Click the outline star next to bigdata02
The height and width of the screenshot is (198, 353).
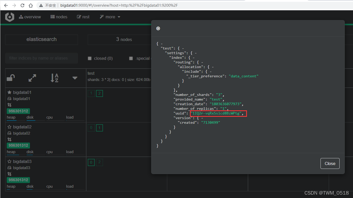click(x=9, y=127)
